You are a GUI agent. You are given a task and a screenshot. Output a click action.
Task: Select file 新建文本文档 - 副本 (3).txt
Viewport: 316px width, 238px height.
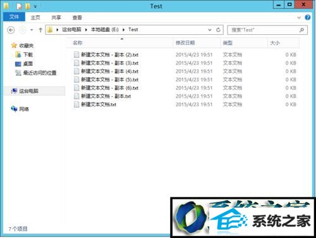click(110, 63)
